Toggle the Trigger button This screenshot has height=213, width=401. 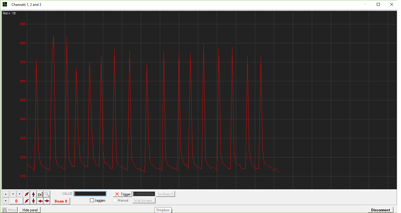point(122,194)
